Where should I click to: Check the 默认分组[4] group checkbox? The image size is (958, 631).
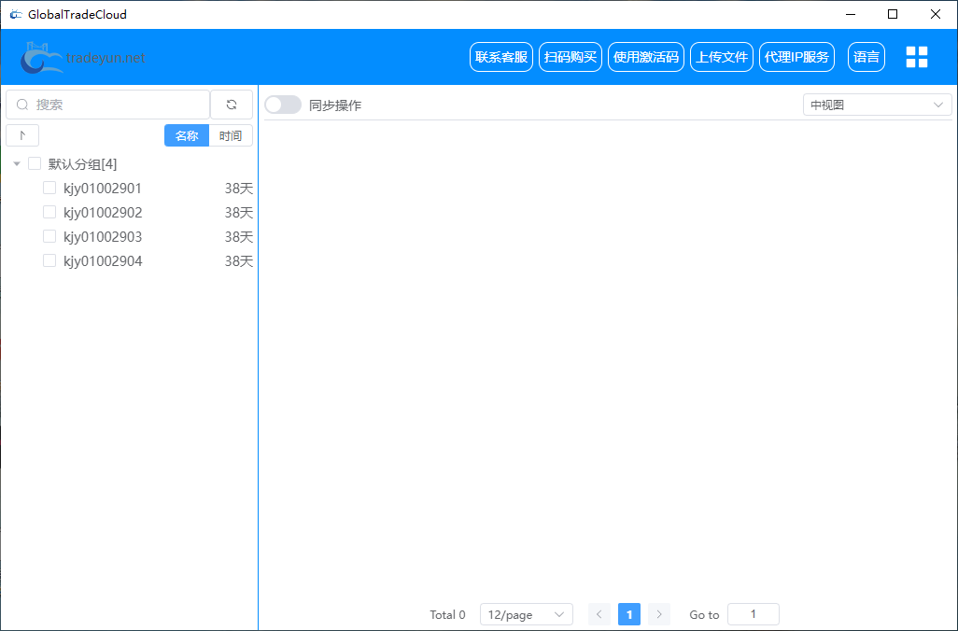click(x=35, y=164)
